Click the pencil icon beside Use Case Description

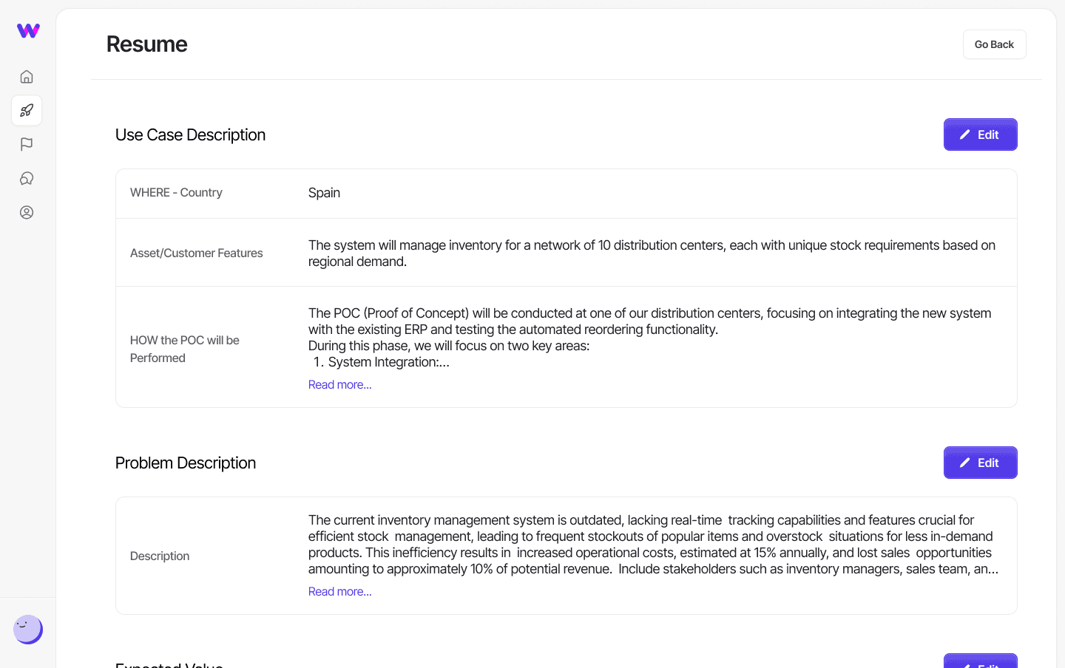pos(964,134)
